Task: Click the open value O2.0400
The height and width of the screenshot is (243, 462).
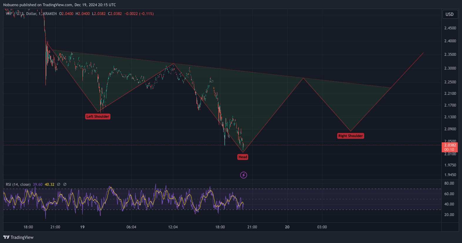Action: [66, 14]
